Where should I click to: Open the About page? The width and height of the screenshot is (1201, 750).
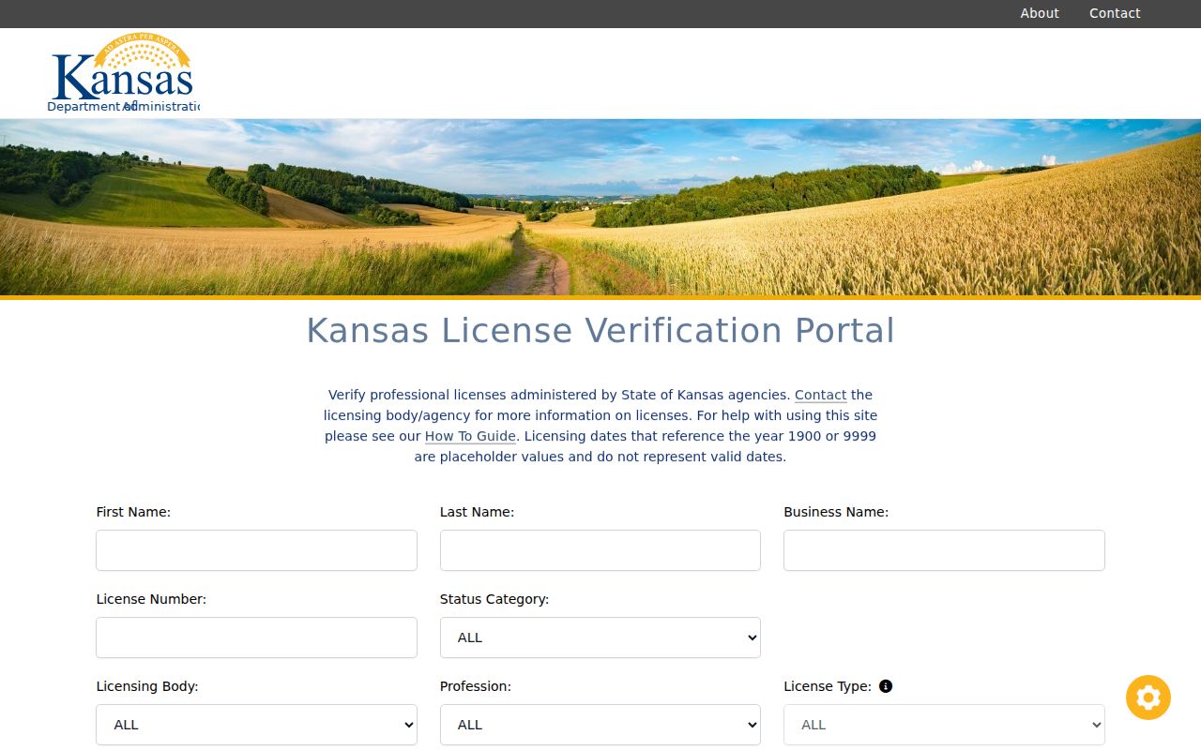click(x=1040, y=13)
